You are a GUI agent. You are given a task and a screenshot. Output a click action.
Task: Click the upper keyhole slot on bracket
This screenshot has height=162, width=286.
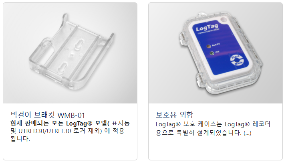click(x=79, y=45)
